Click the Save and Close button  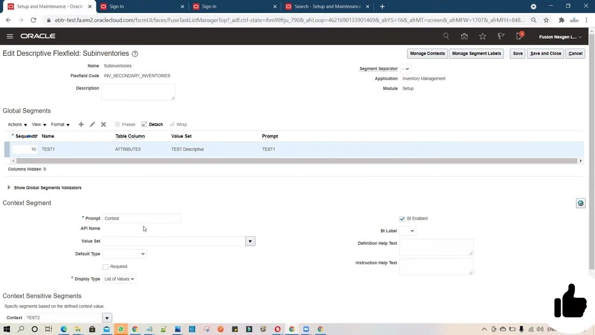click(x=546, y=54)
